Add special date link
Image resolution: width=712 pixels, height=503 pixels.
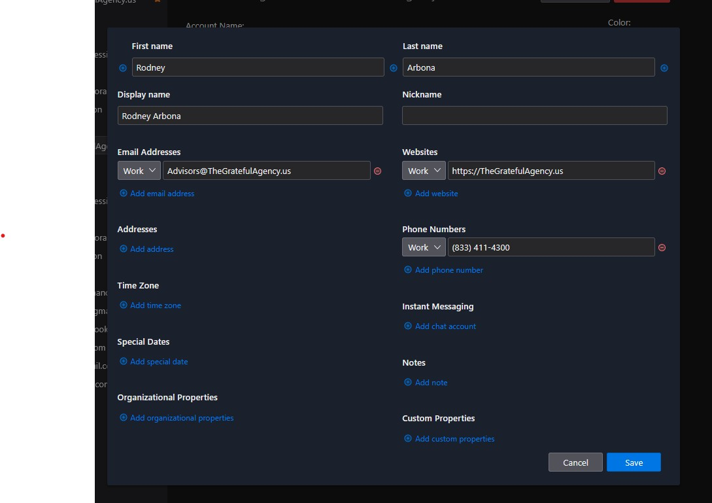tap(154, 362)
